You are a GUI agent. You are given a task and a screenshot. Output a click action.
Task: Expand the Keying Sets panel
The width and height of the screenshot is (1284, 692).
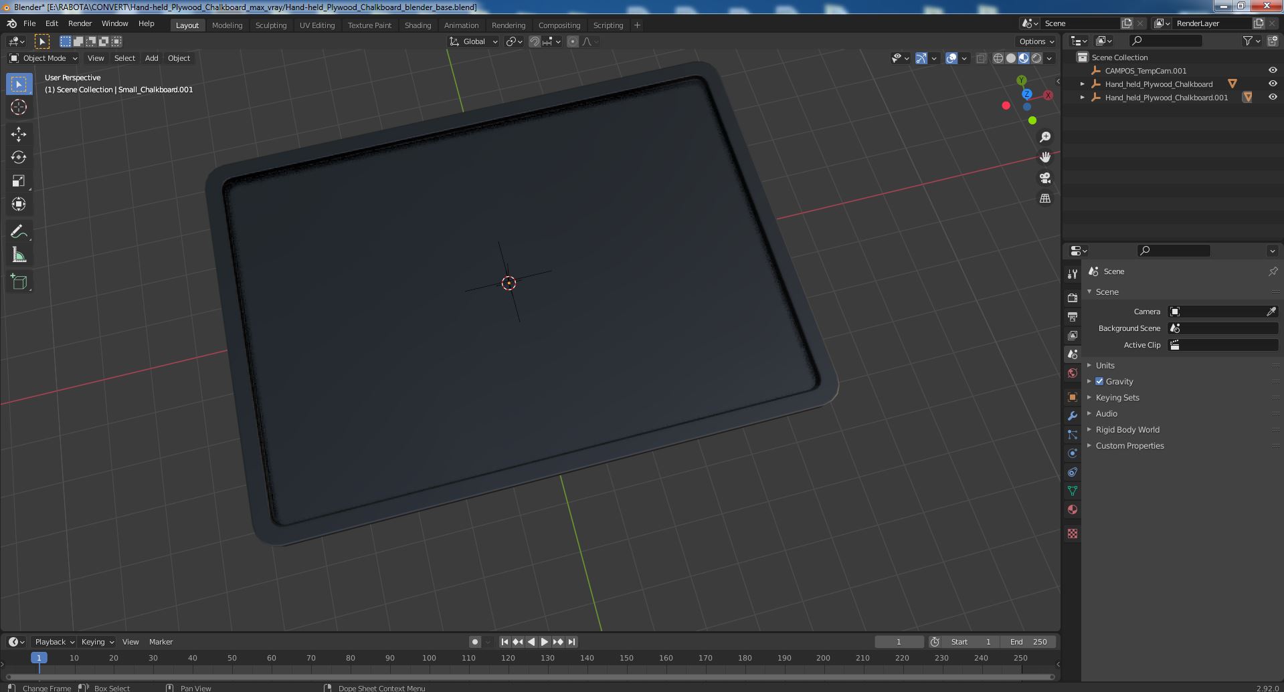pyautogui.click(x=1117, y=397)
